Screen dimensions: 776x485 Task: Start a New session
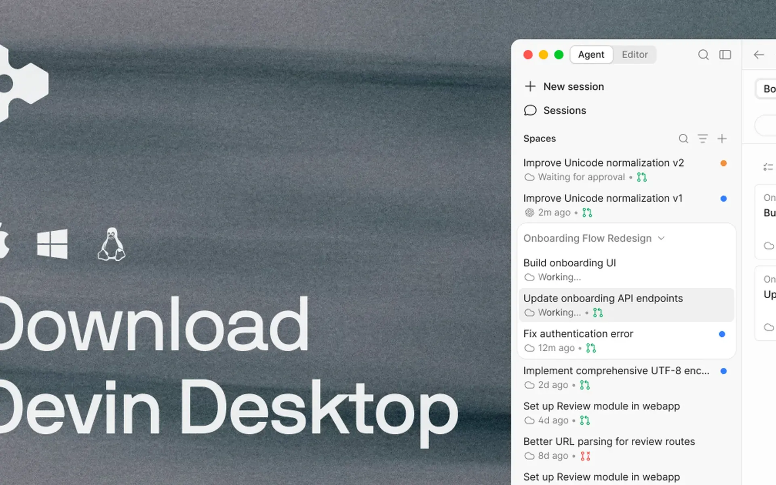(573, 86)
